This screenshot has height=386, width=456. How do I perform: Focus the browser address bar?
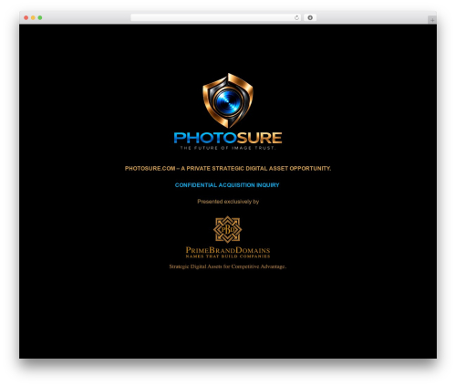pyautogui.click(x=216, y=17)
